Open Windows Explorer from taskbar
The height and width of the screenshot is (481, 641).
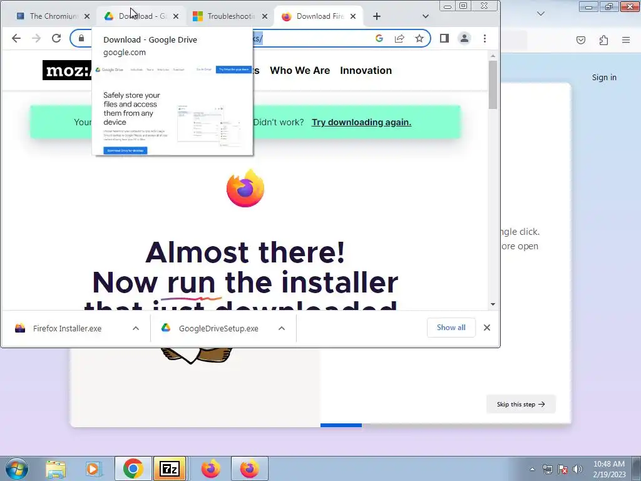pyautogui.click(x=56, y=469)
